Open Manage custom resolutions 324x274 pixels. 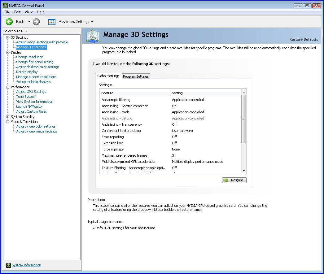click(x=36, y=77)
